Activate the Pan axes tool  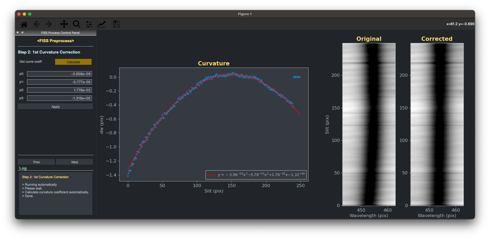coord(64,24)
